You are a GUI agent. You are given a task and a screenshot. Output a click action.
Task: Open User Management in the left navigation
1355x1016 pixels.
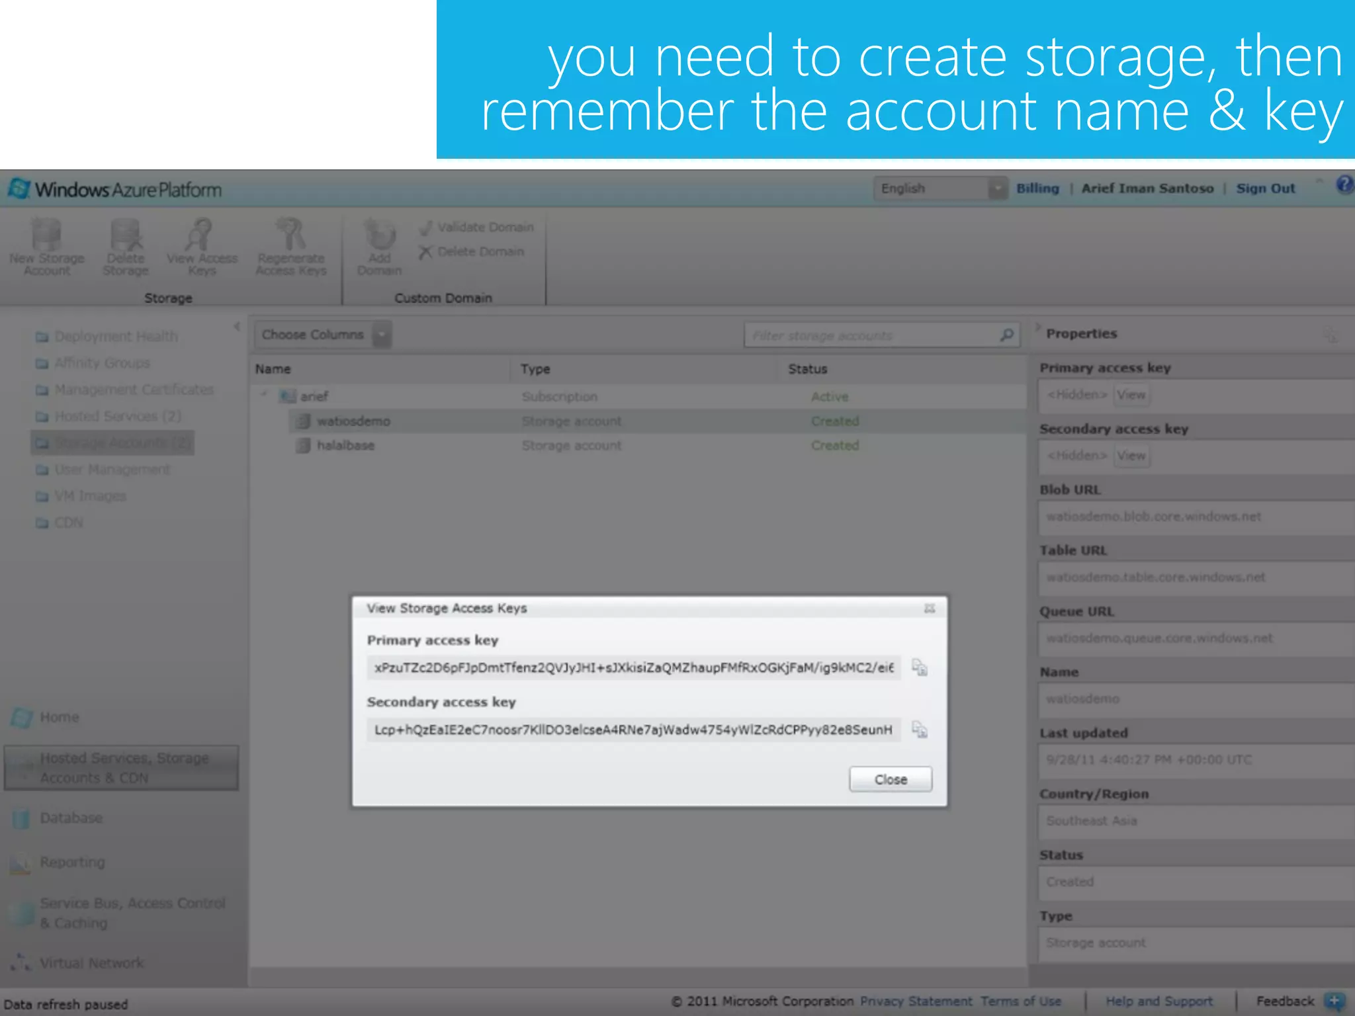coord(103,470)
